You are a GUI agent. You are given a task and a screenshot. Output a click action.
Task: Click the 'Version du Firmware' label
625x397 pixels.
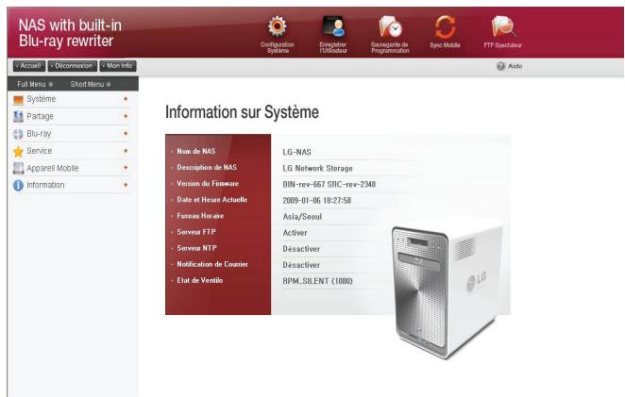pos(208,184)
